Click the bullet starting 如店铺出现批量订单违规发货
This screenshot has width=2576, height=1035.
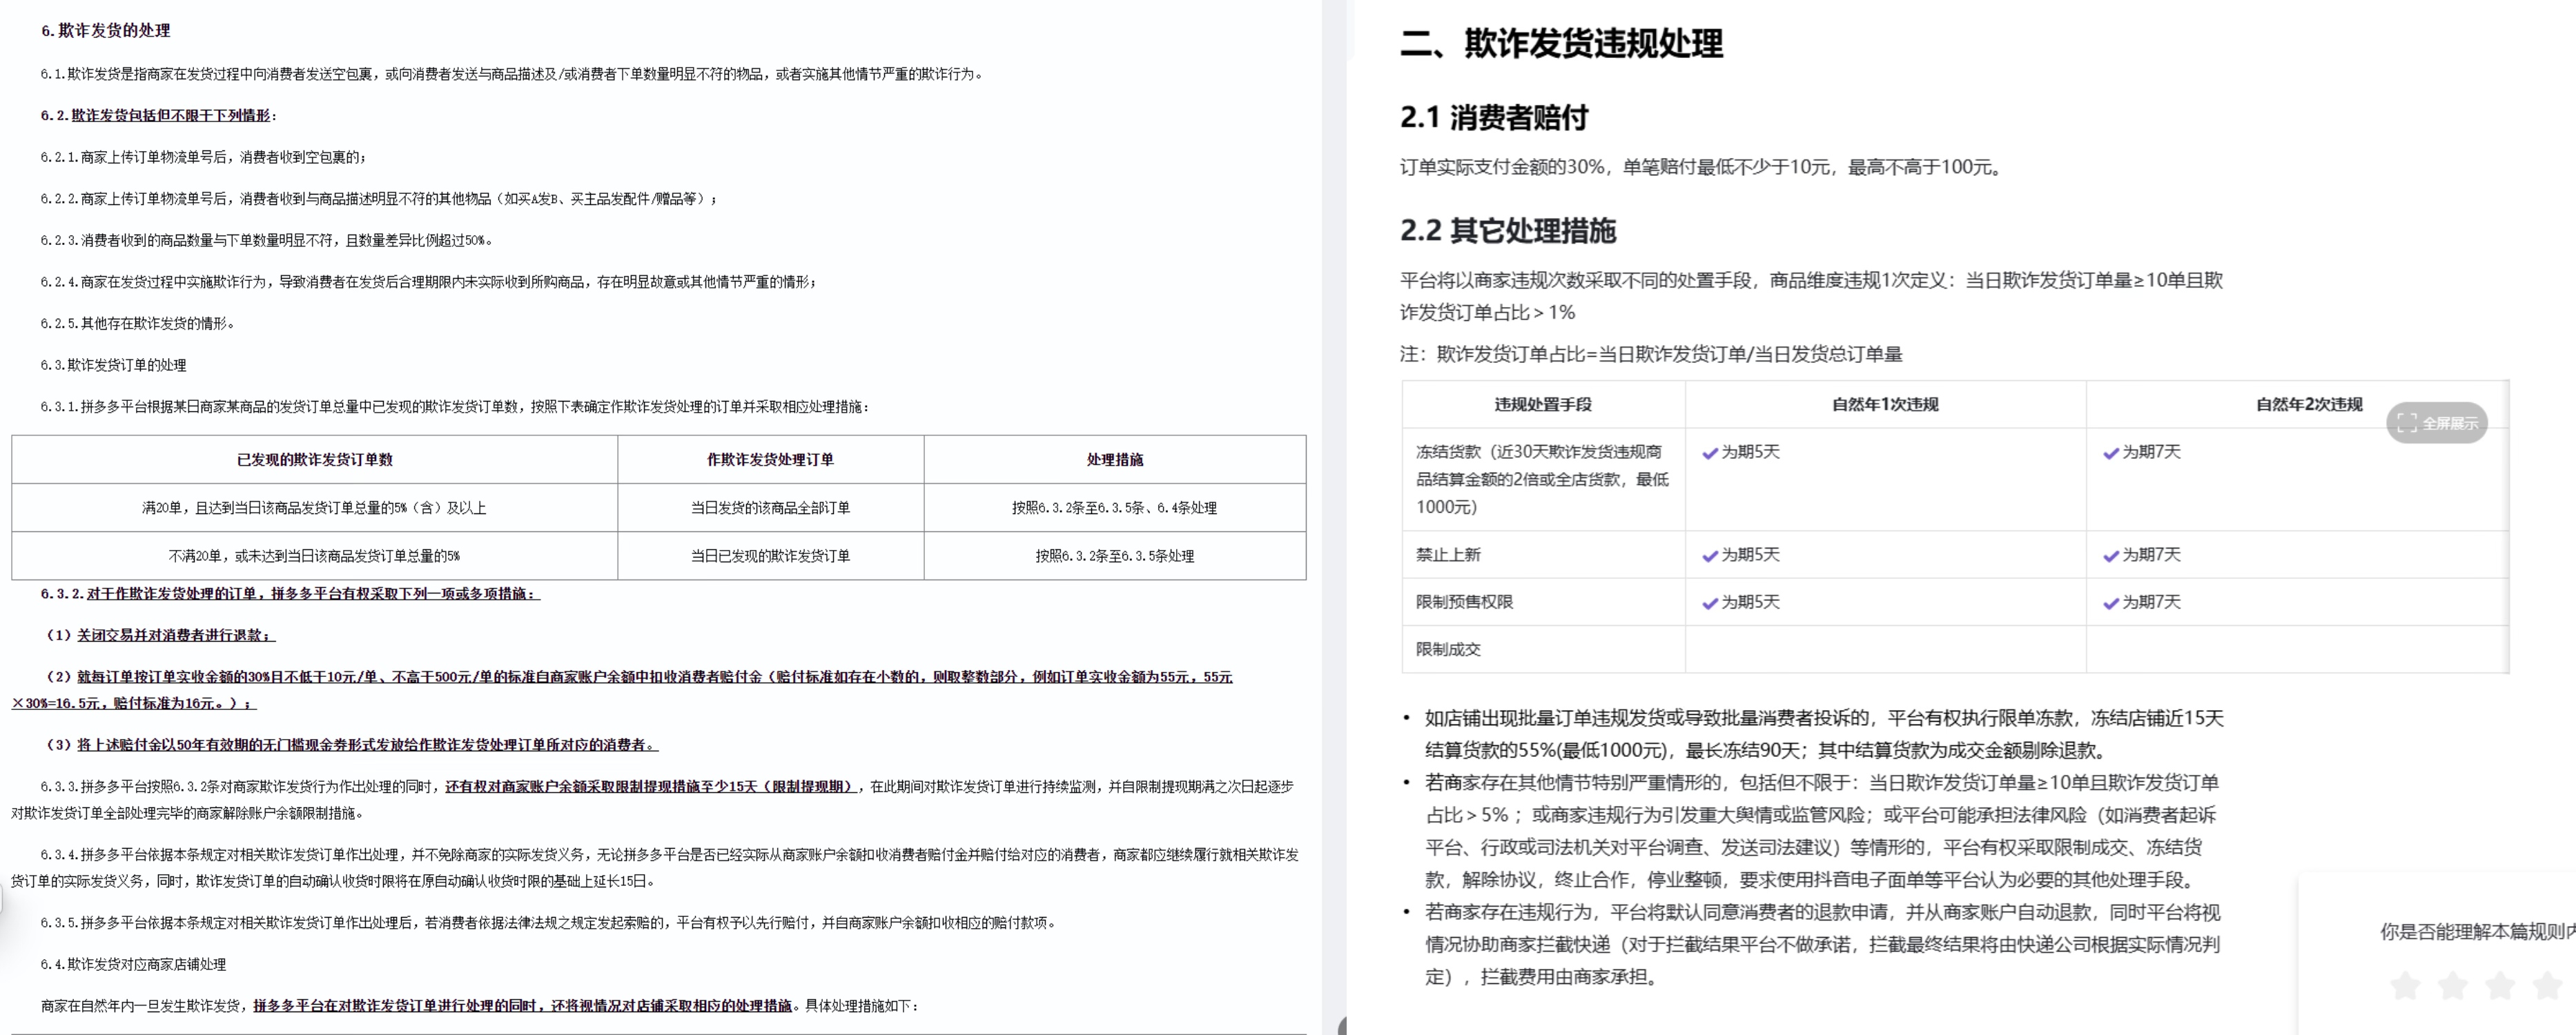pos(1824,734)
